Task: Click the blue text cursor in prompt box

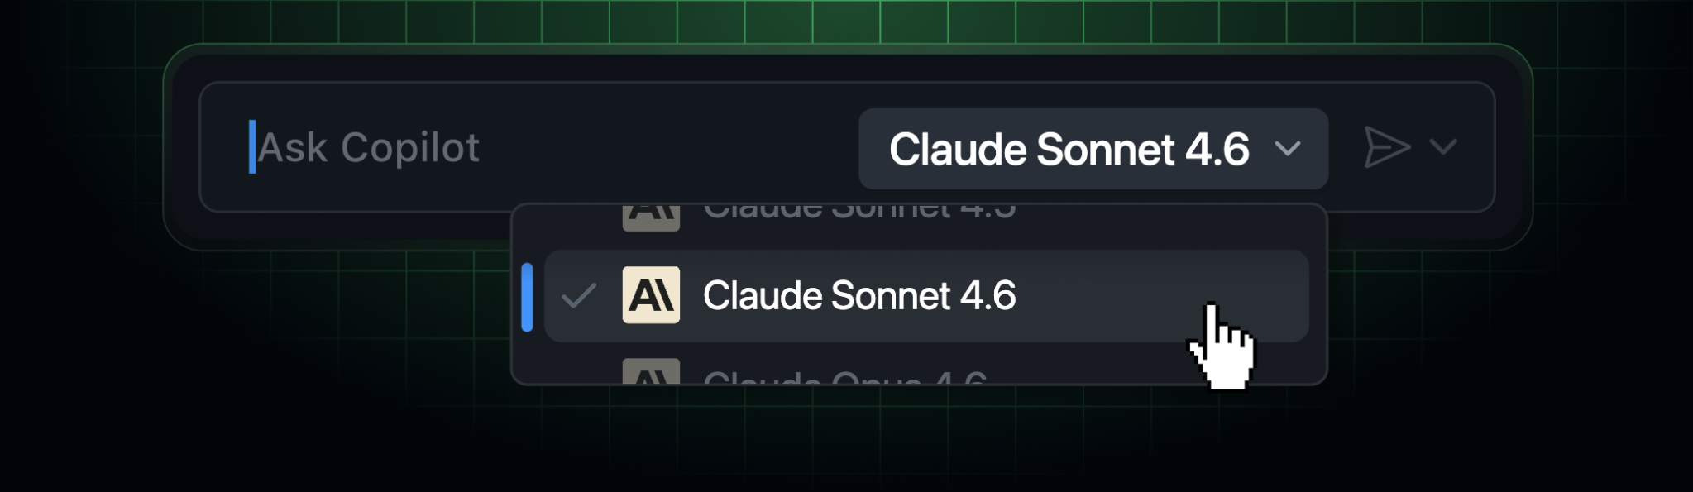Action: pyautogui.click(x=252, y=147)
